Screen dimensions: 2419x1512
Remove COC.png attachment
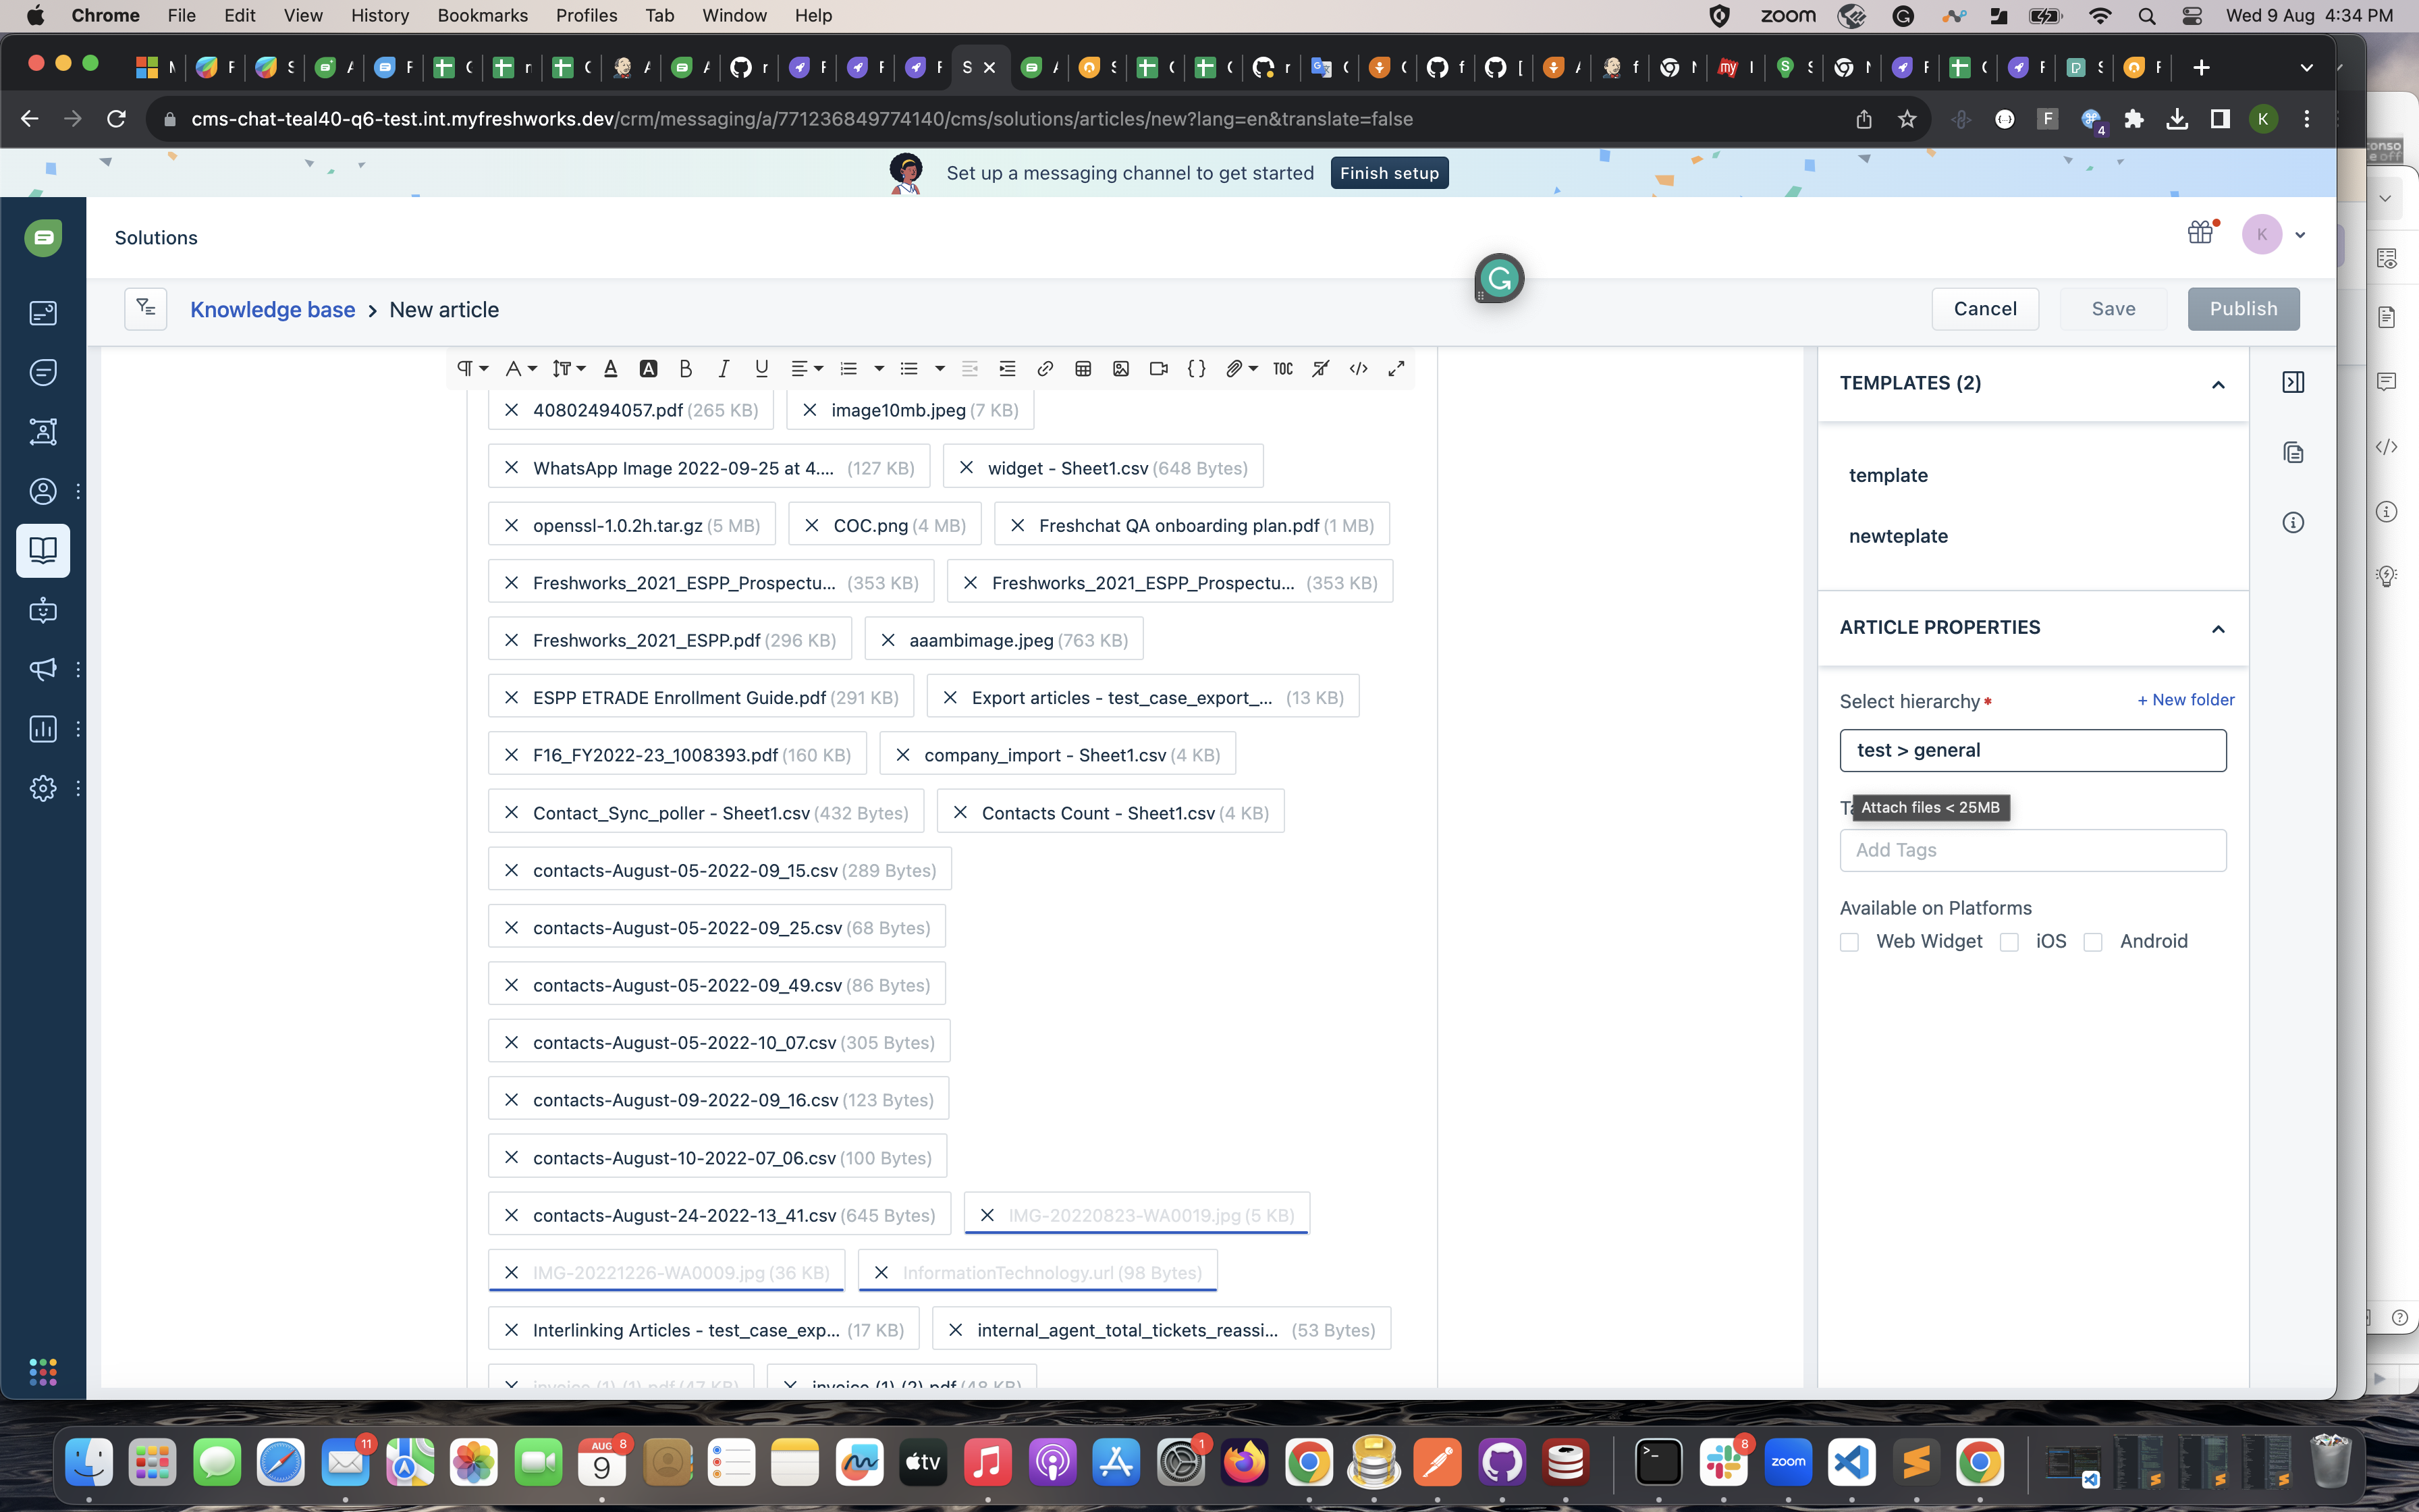[x=812, y=525]
